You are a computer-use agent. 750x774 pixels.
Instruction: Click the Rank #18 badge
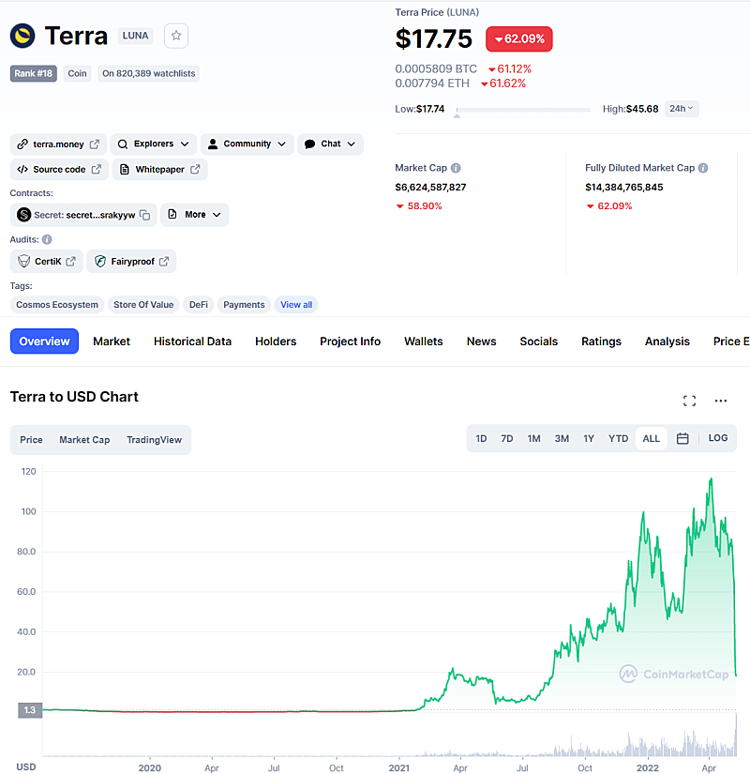[x=34, y=73]
